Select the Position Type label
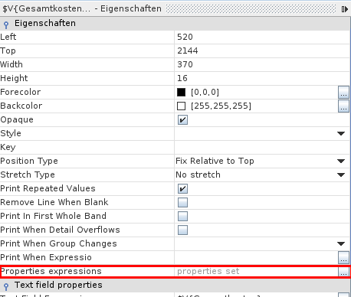Image resolution: width=351 pixels, height=297 pixels. pyautogui.click(x=29, y=161)
